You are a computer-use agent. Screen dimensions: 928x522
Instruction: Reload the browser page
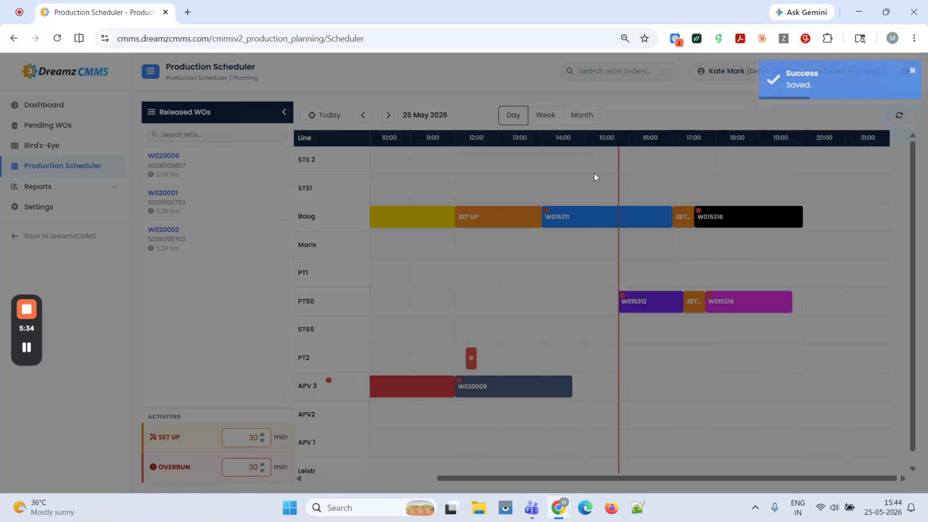click(57, 38)
